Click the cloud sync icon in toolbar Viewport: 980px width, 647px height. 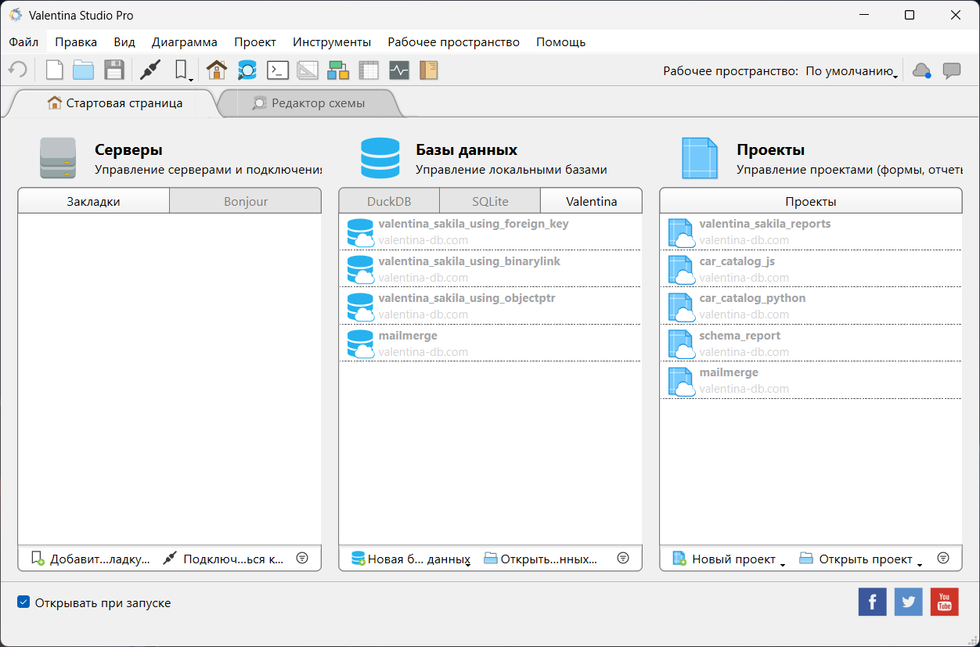coord(921,70)
